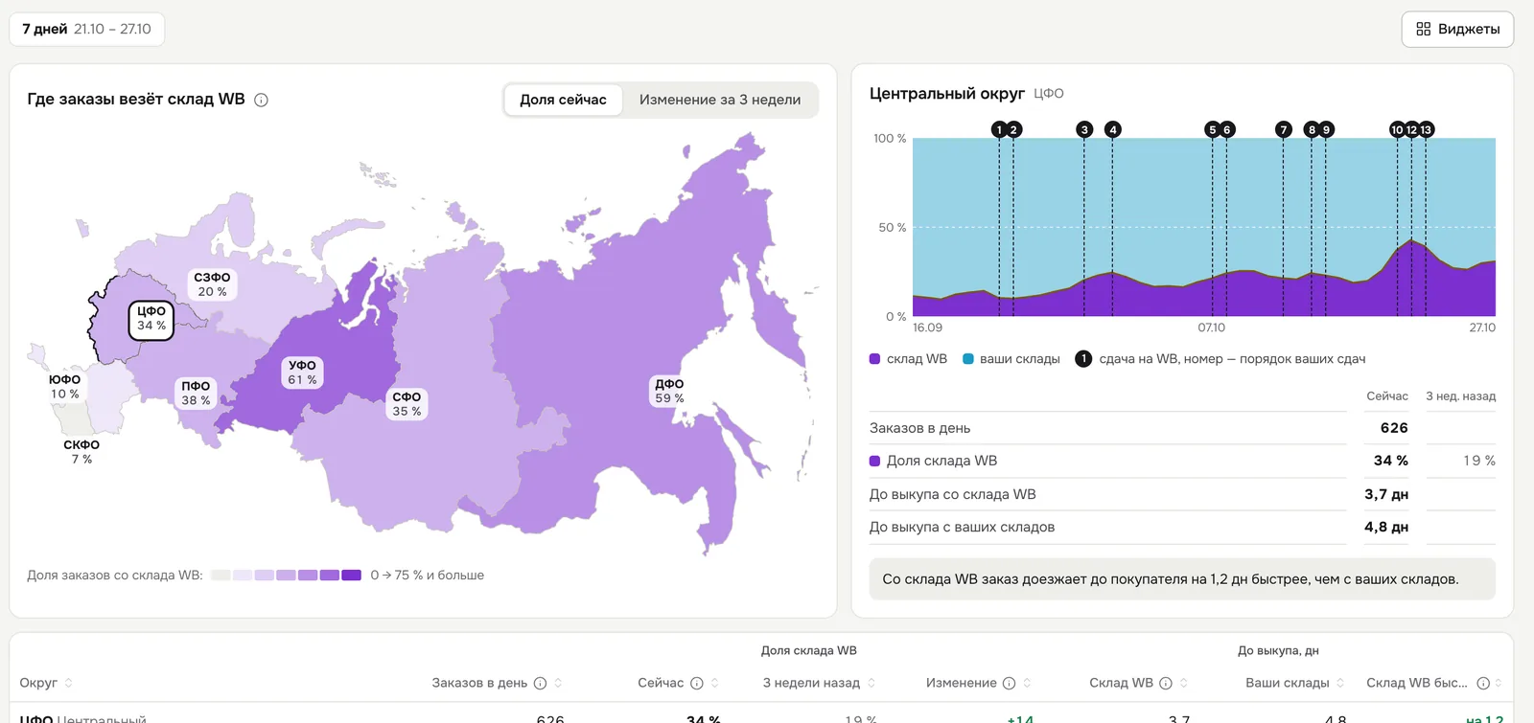Screen dimensions: 1534x723
Task: Sort by Ваши склады column arrows
Action: [x=1340, y=683]
